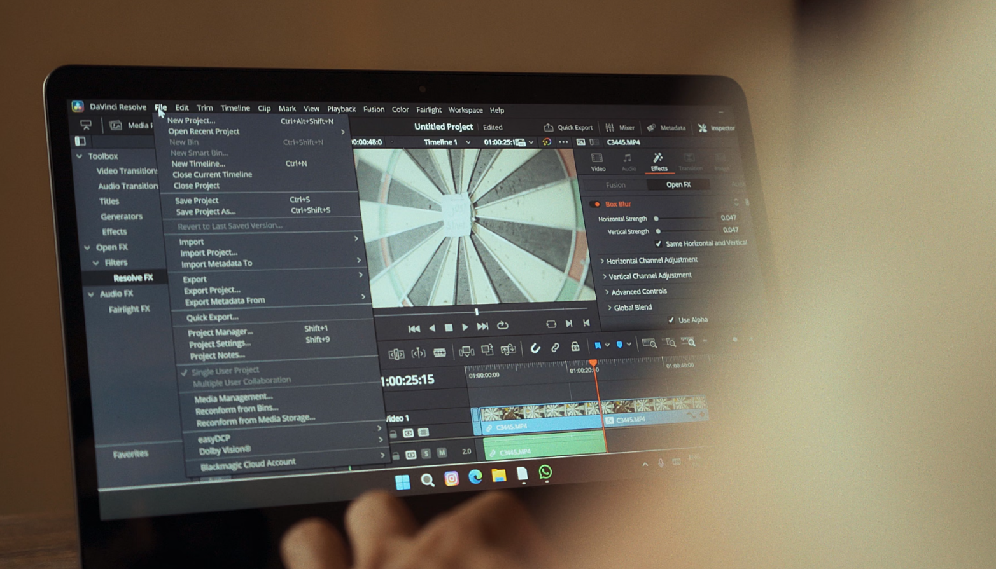
Task: Uncheck Same Horizontal and Vertical
Action: click(x=659, y=243)
